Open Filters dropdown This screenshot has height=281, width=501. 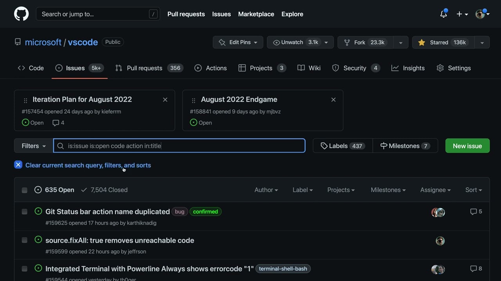34,146
